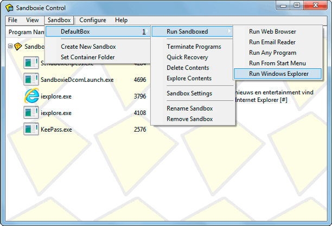Select the KeePass.exe process name
Viewport: 332px width, 226px height.
point(56,130)
